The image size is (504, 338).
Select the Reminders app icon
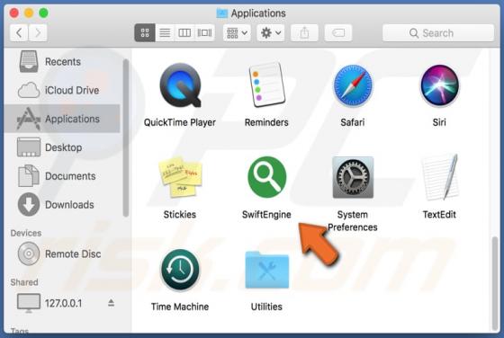pos(266,84)
